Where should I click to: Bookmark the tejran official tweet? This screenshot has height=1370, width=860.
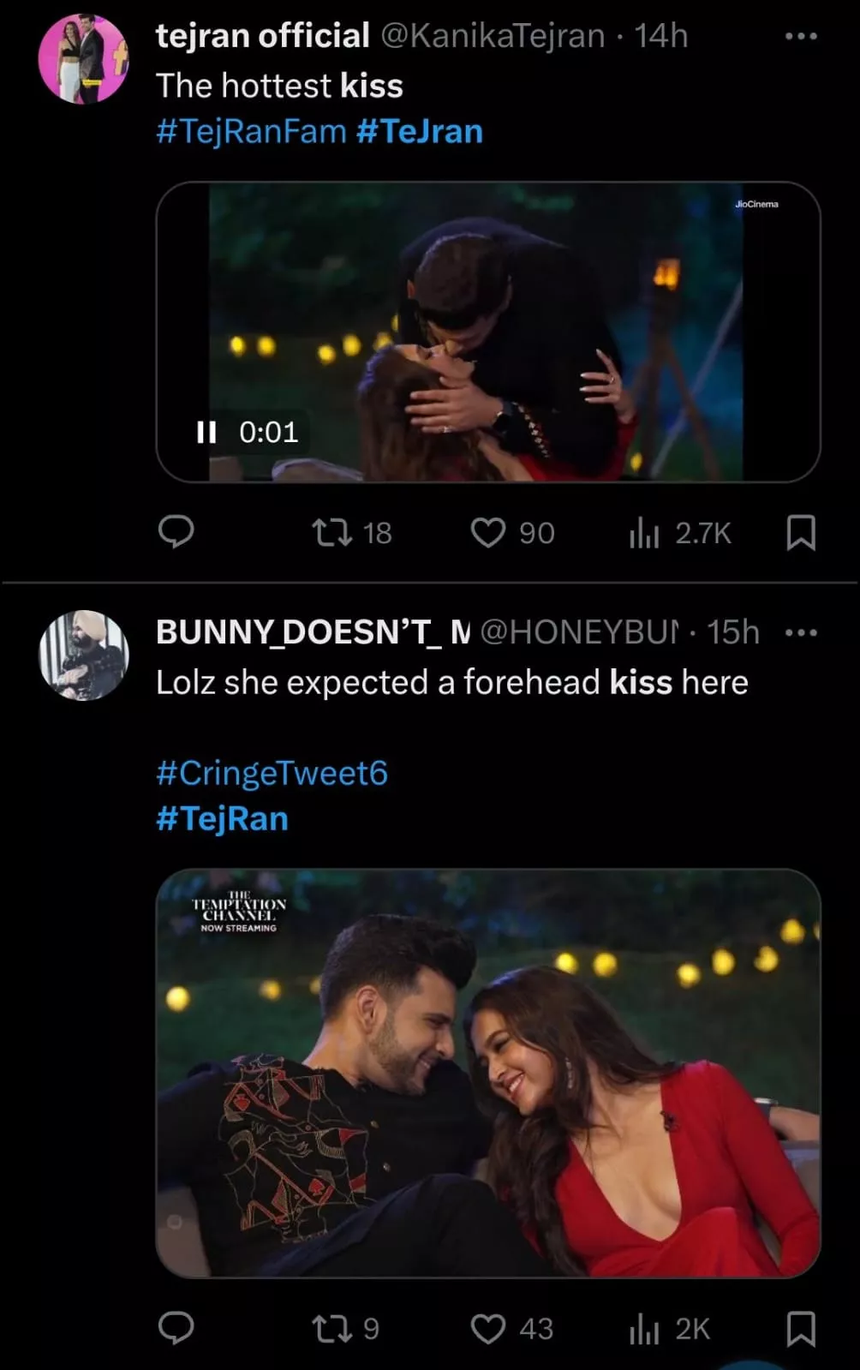(800, 532)
